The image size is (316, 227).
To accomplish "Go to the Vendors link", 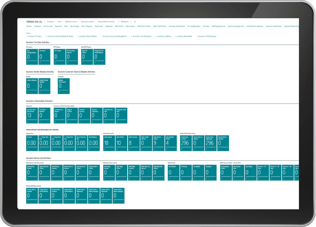I will pos(29,26).
